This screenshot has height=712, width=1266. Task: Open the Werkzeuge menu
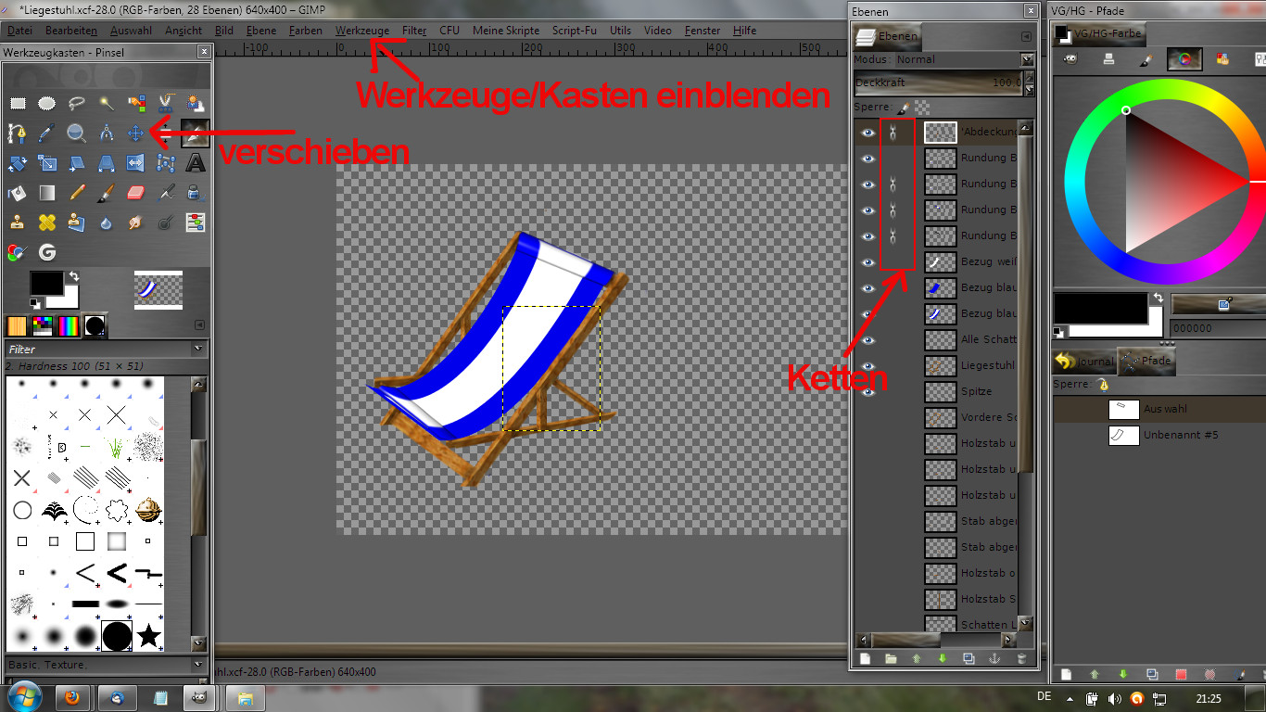[362, 31]
